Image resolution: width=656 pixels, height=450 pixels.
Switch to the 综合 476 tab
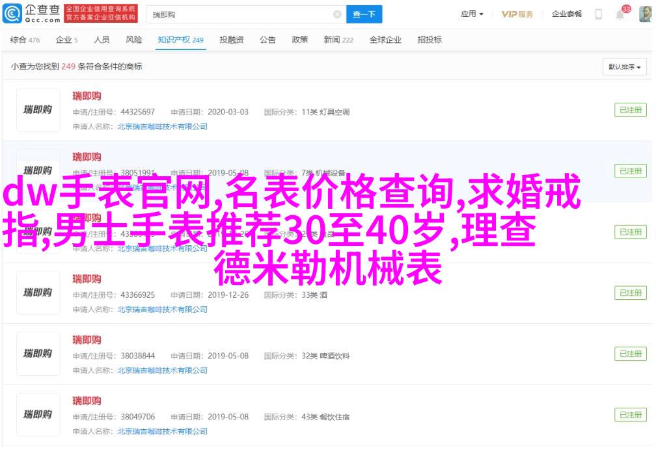tap(25, 40)
